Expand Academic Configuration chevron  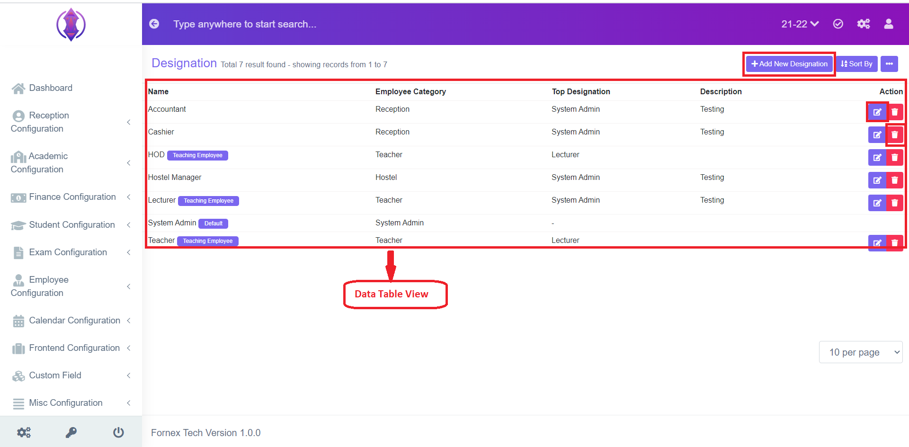tap(129, 163)
